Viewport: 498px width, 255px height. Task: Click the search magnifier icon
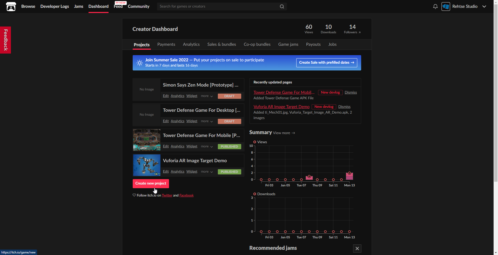click(282, 6)
